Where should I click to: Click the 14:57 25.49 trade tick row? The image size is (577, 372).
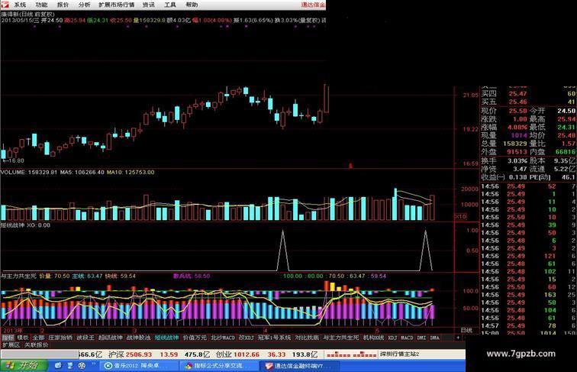coord(528,325)
